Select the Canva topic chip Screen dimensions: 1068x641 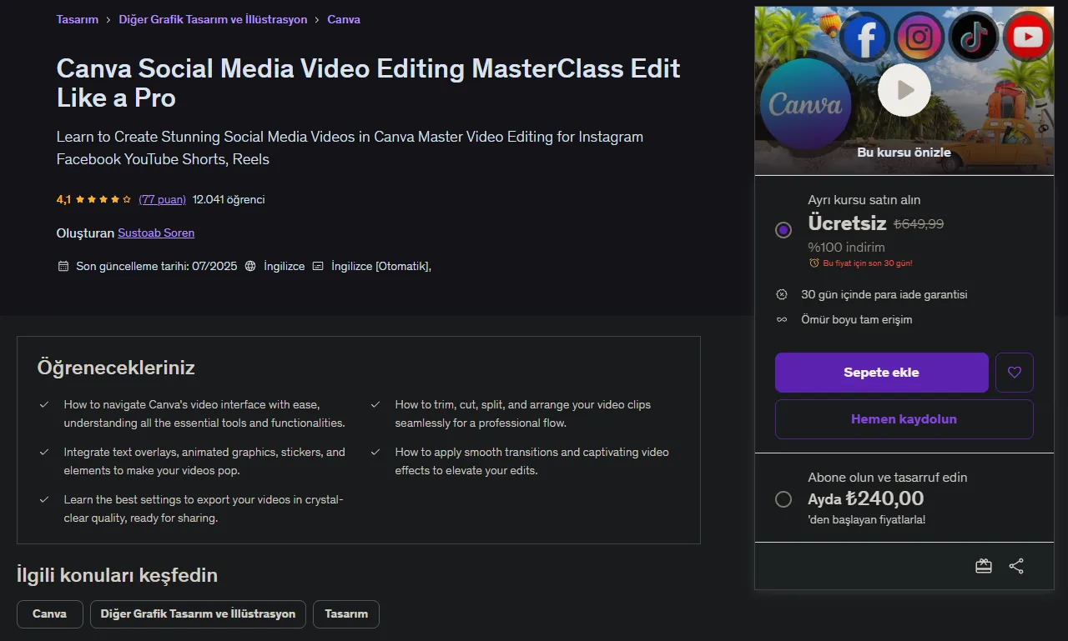[x=50, y=614]
